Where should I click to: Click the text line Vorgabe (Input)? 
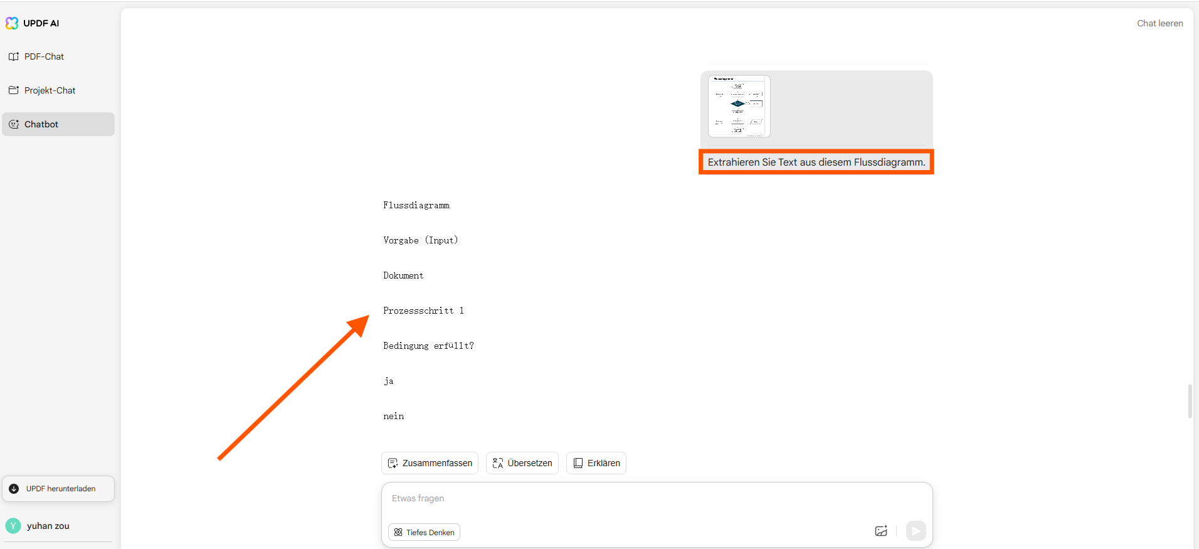pos(421,240)
